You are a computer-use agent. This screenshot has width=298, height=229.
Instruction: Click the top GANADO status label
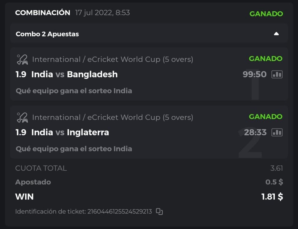pos(266,14)
